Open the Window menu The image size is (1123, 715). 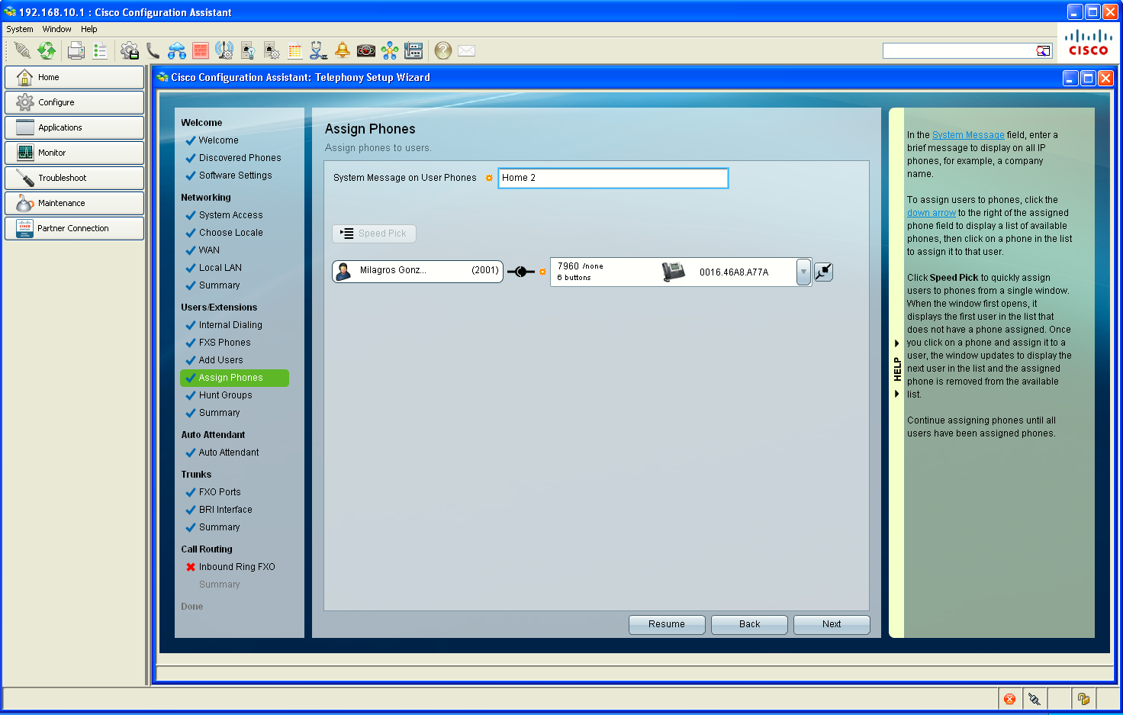57,29
